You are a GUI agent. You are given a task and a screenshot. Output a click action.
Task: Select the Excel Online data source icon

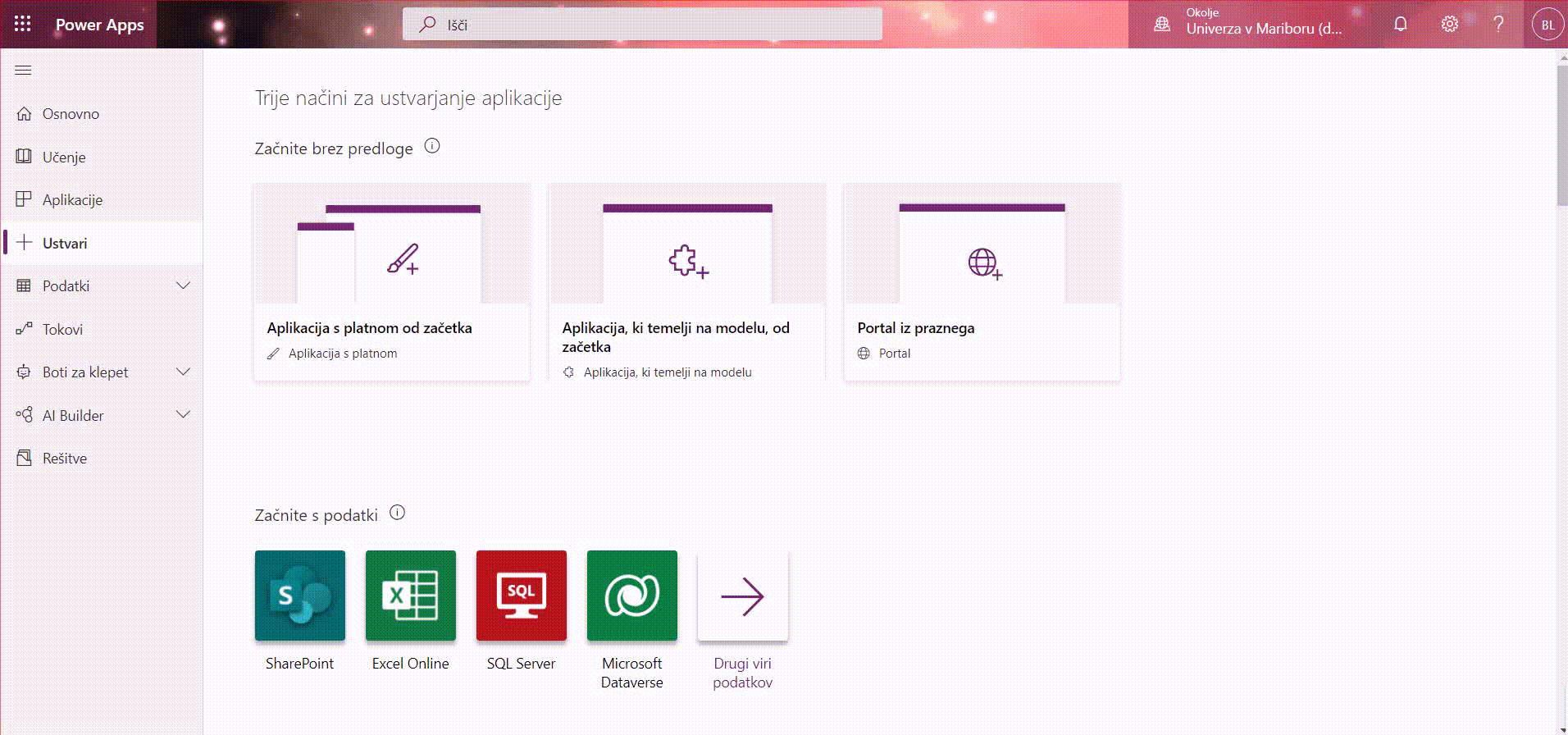pyautogui.click(x=410, y=595)
